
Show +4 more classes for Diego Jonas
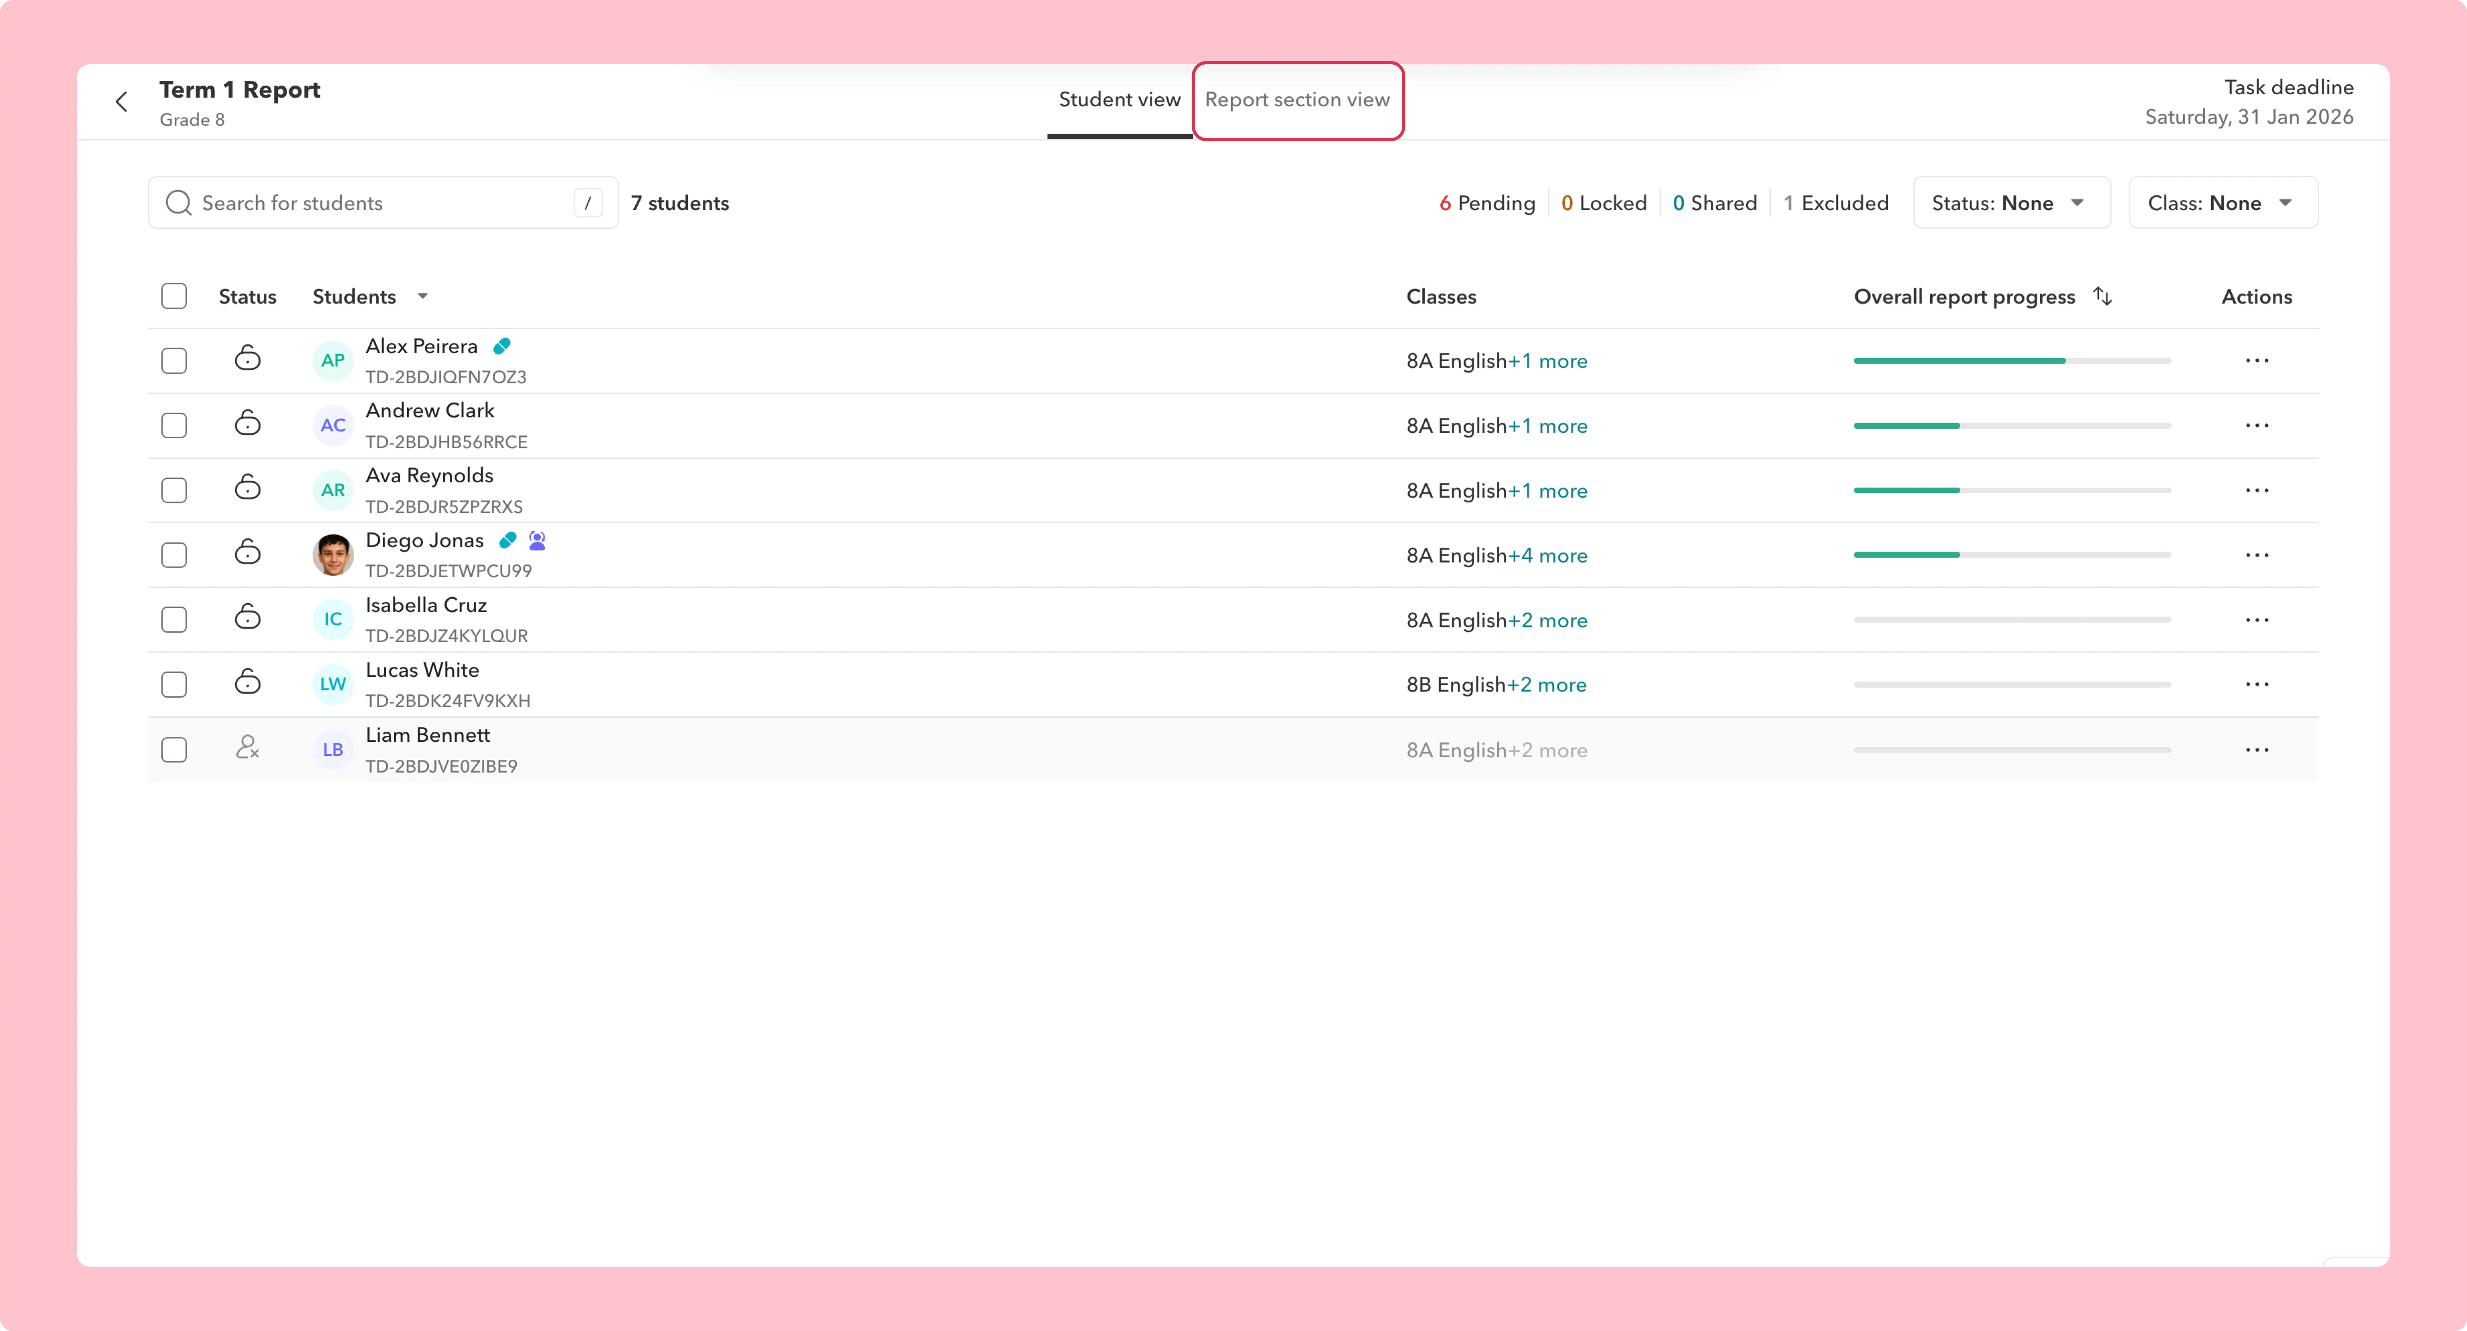pyautogui.click(x=1547, y=556)
